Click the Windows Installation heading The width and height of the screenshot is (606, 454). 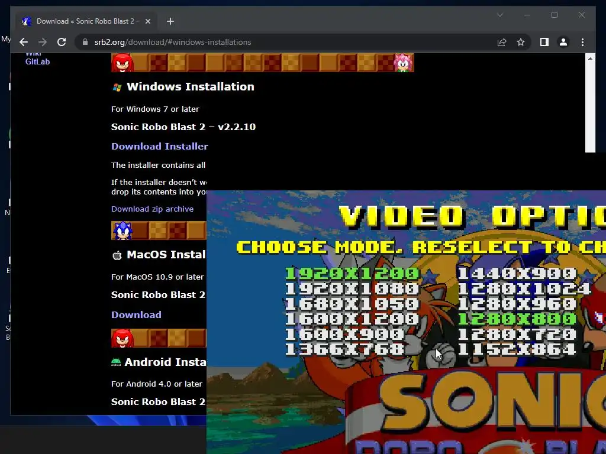pyautogui.click(x=191, y=87)
